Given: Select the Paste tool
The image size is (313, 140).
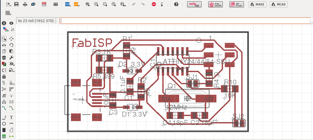Looking at the screenshot, I should pyautogui.click(x=11, y=51).
